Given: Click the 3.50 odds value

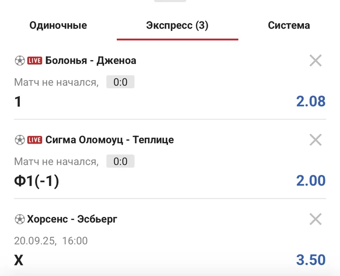Looking at the screenshot, I should tap(311, 260).
